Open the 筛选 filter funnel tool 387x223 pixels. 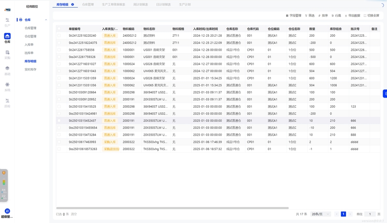(x=310, y=15)
